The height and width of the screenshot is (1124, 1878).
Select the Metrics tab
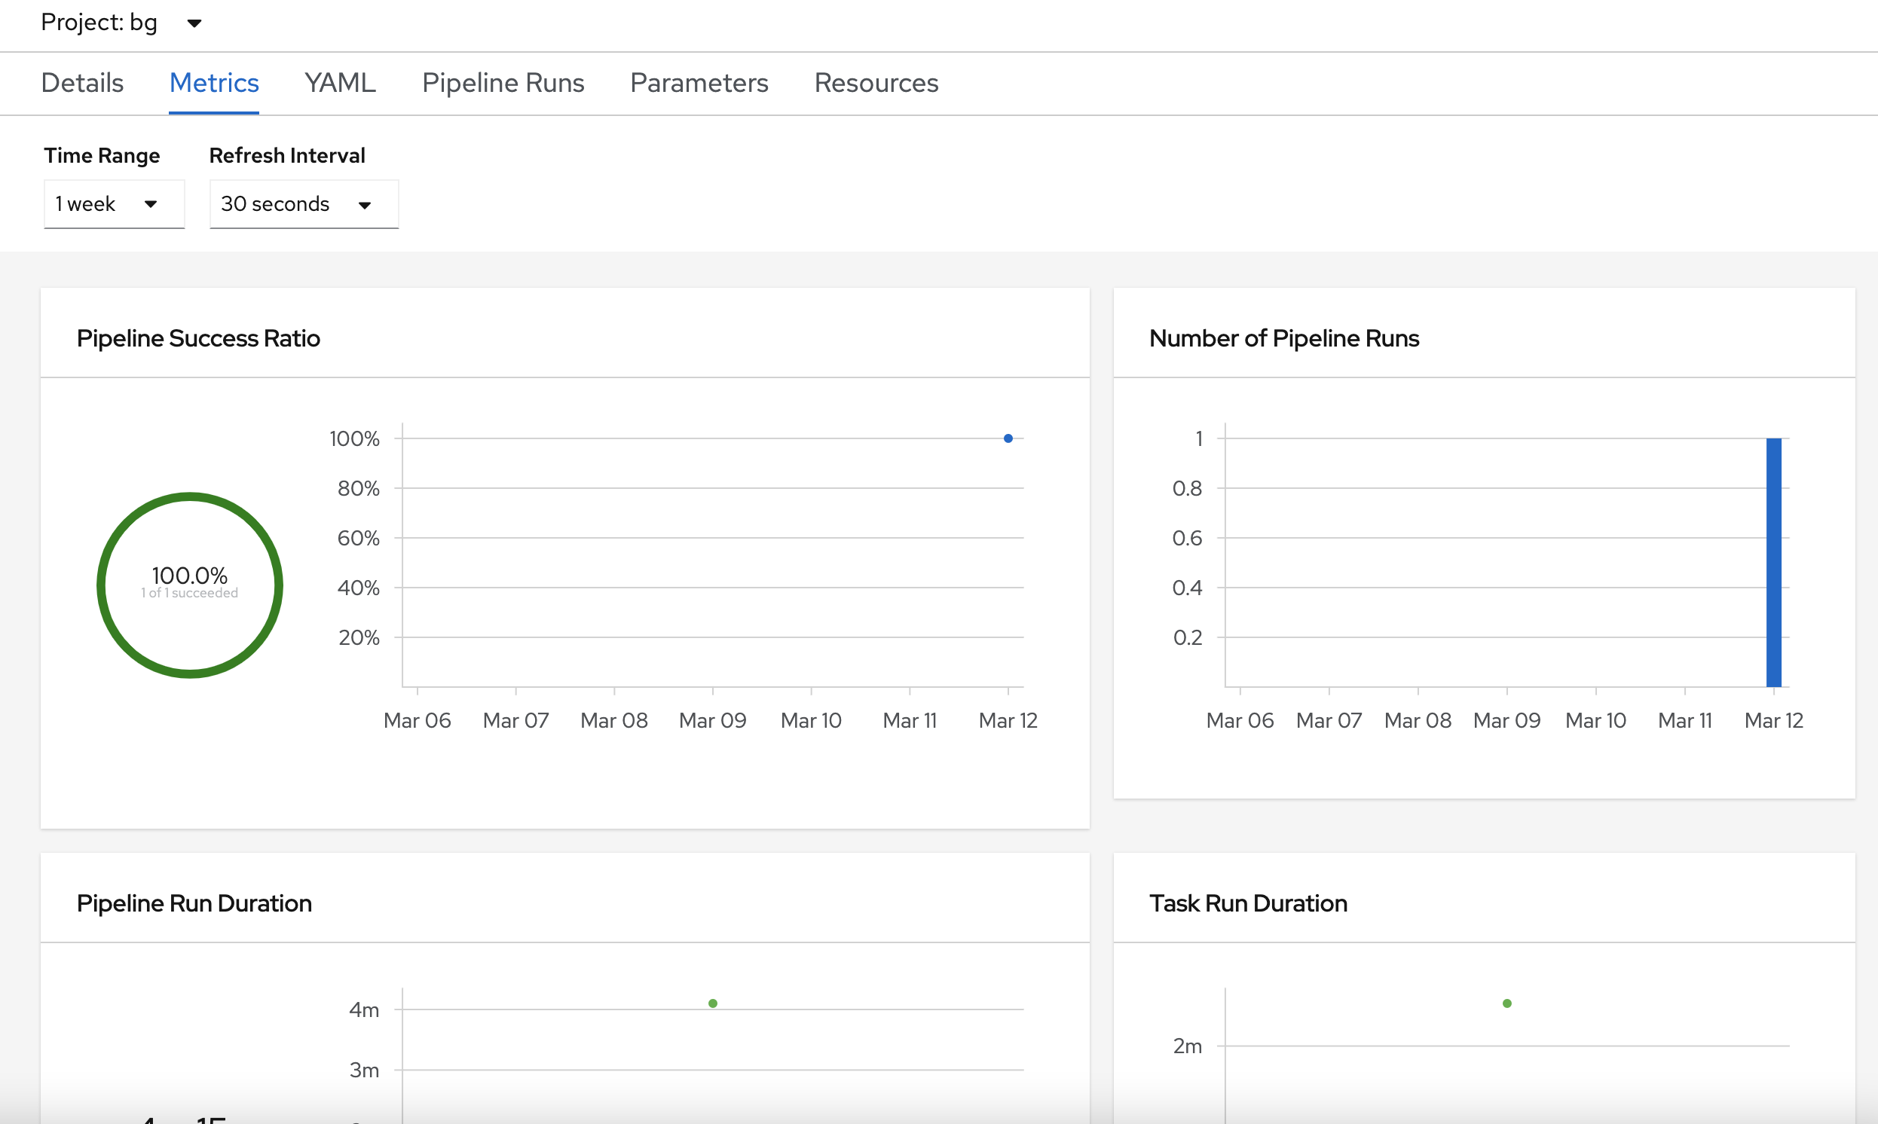pos(213,83)
